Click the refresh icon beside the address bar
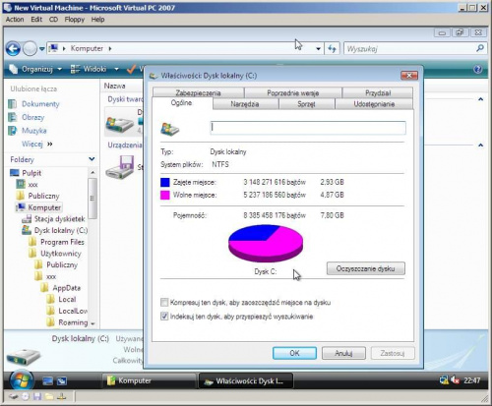Screen dimensions: 492x406 pyautogui.click(x=332, y=49)
